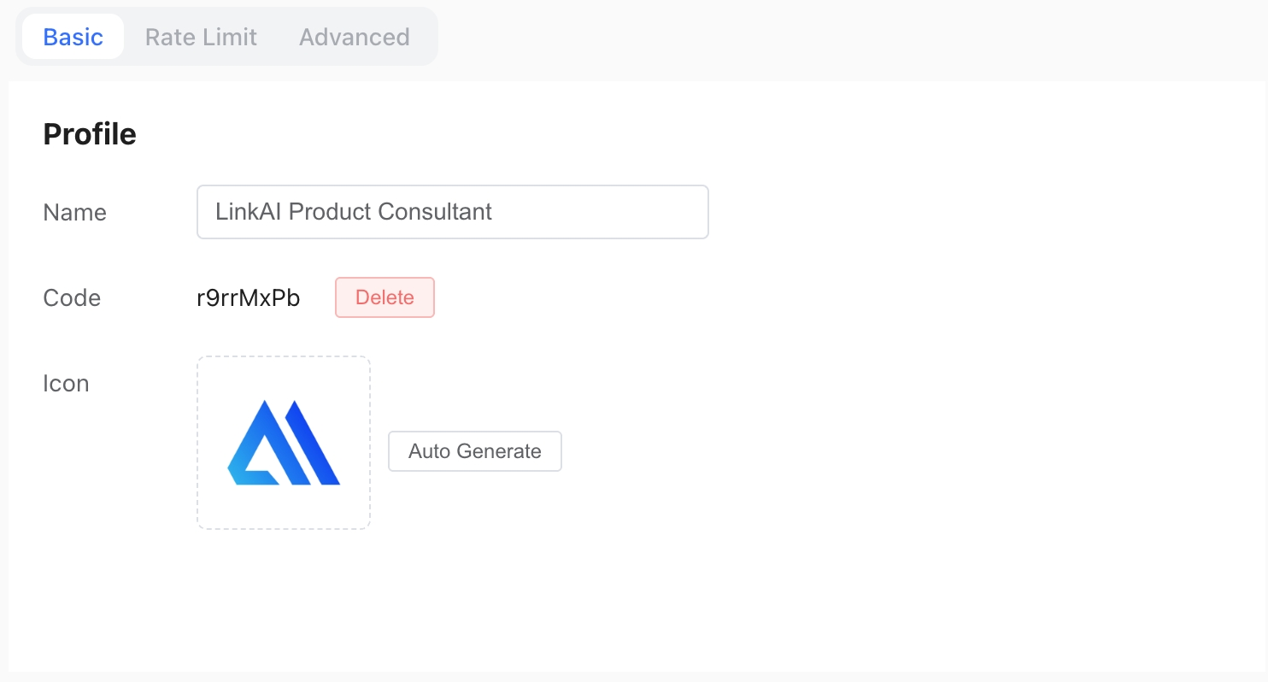
Task: Open the Rate Limit tab
Action: pos(201,37)
